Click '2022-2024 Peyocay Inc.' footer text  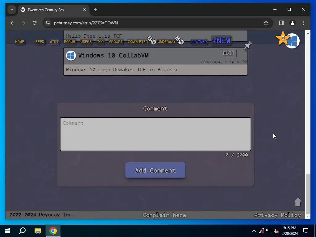[42, 215]
